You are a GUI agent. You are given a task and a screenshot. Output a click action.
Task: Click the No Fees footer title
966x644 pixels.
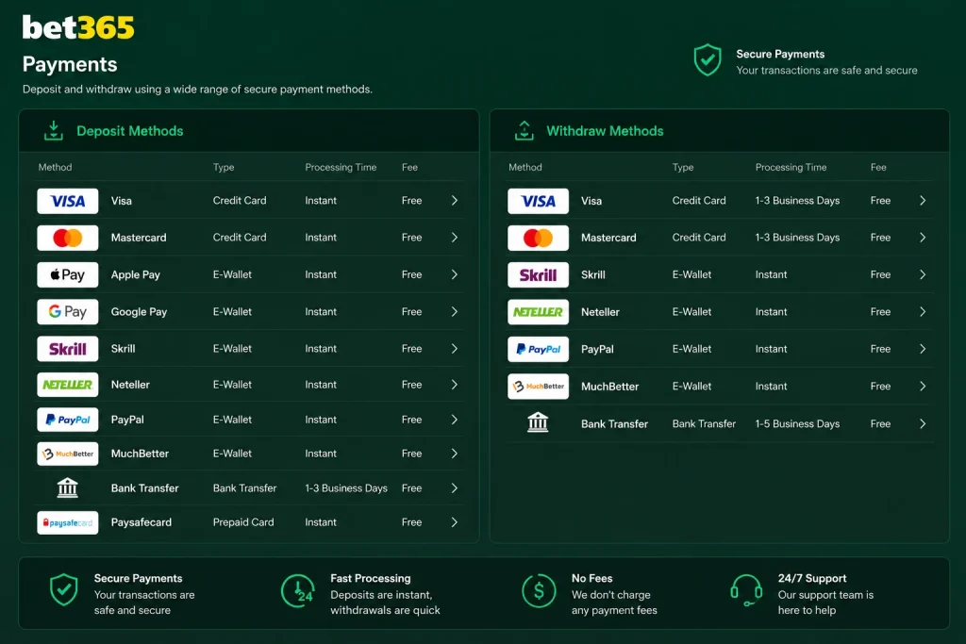(x=592, y=579)
